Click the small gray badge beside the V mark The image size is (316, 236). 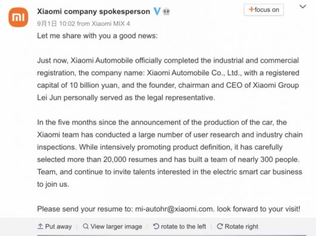[166, 11]
